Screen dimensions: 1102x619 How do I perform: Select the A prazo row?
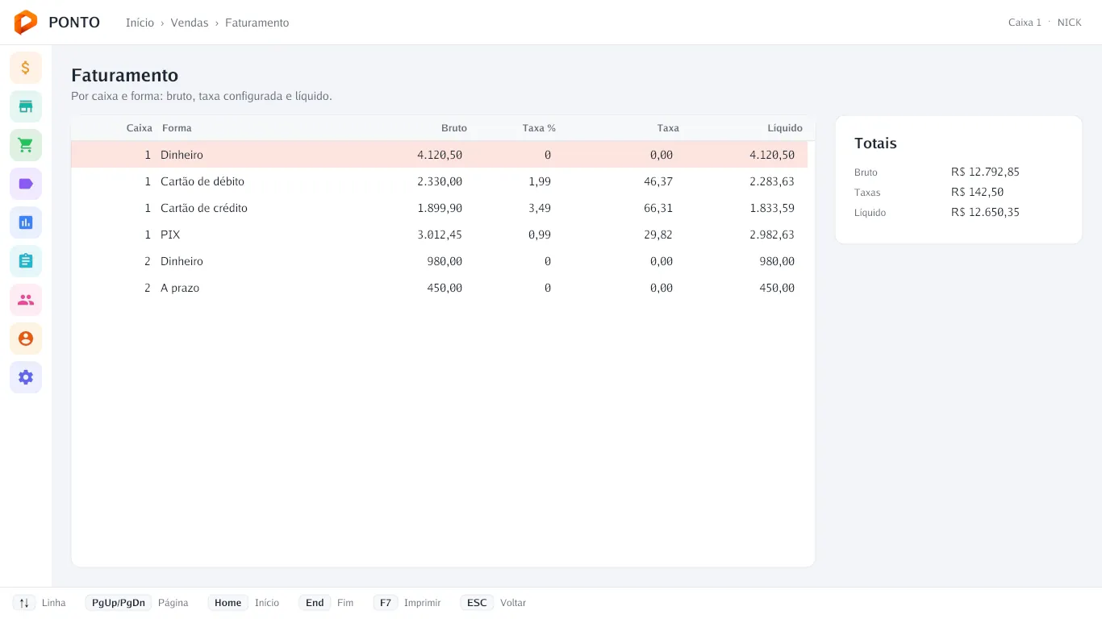pyautogui.click(x=440, y=288)
